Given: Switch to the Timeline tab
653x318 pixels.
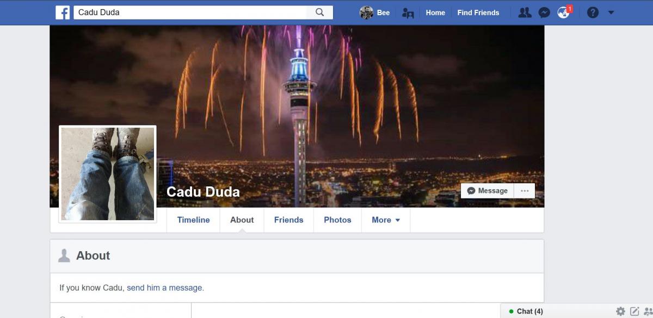Looking at the screenshot, I should 193,220.
